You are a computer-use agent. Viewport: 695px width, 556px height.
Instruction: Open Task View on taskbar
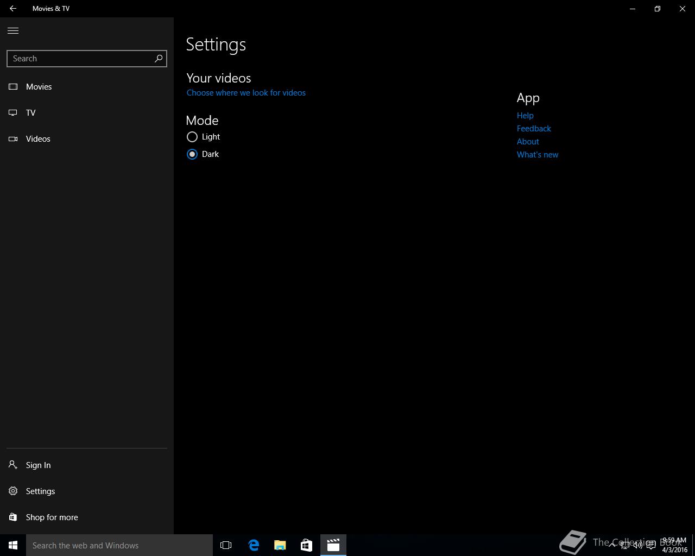(226, 545)
